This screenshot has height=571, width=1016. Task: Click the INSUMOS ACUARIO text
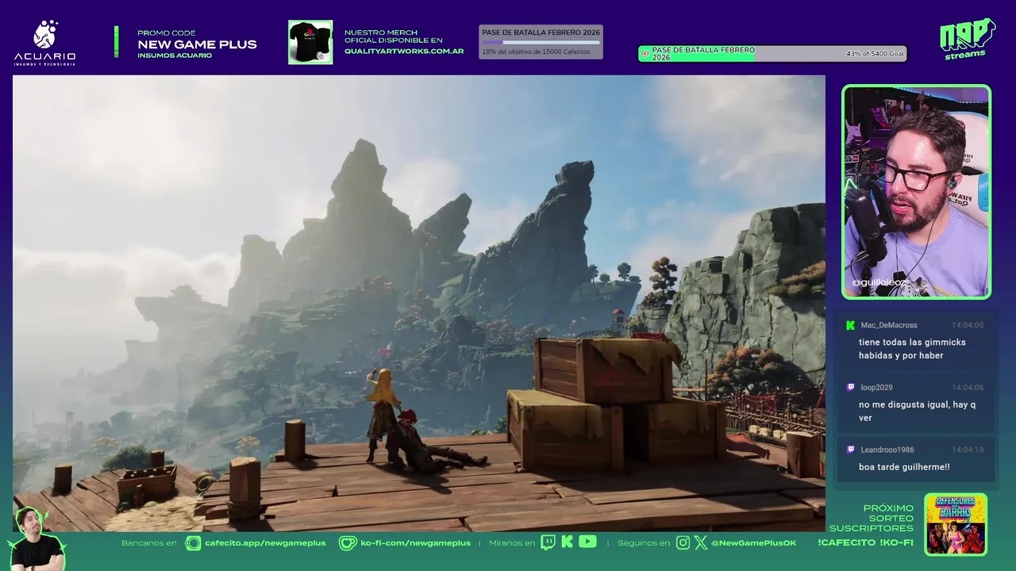175,56
